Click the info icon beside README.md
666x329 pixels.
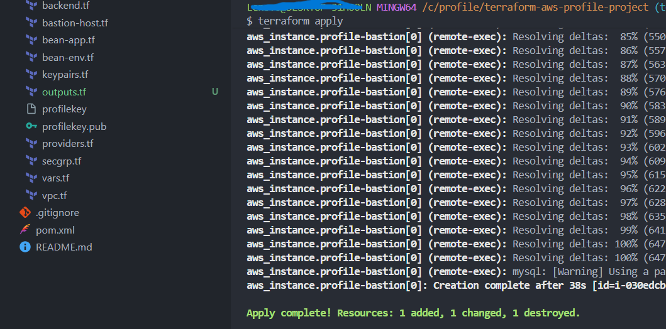(x=25, y=247)
